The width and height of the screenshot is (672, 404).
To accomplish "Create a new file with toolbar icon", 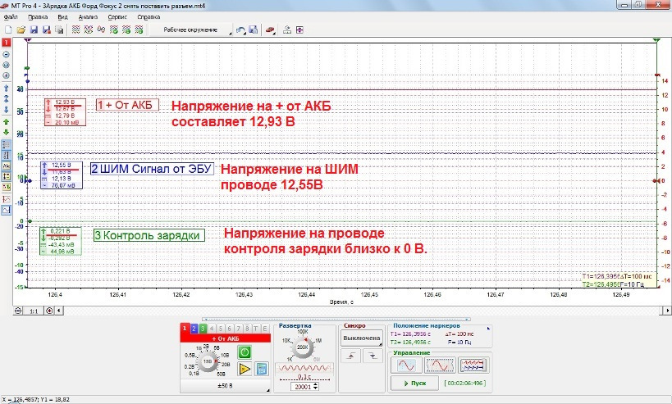I will click(x=8, y=30).
